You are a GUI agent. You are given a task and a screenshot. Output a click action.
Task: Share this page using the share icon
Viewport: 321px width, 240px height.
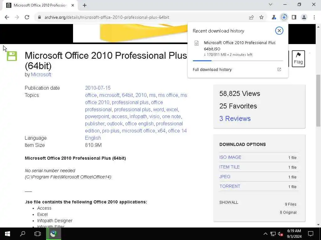point(251,17)
